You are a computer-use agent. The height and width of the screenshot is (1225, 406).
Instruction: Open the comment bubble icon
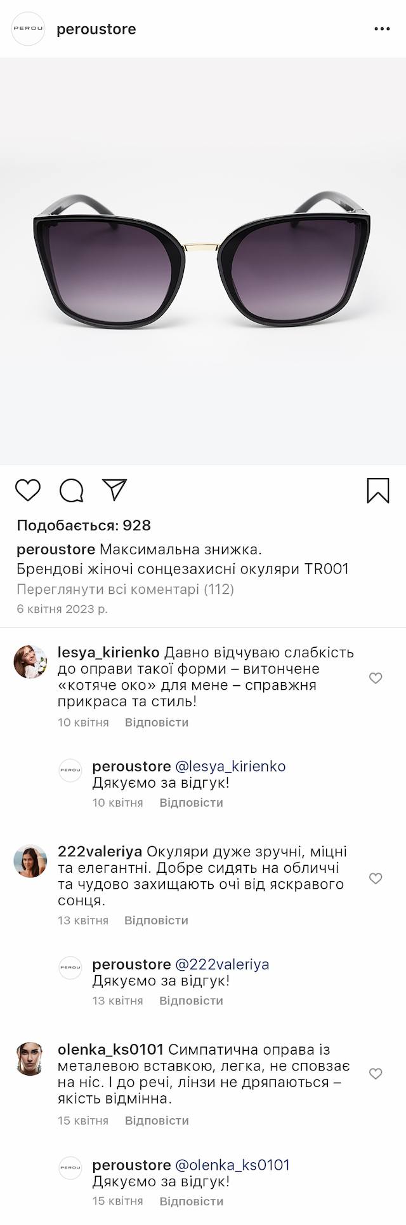(x=72, y=490)
